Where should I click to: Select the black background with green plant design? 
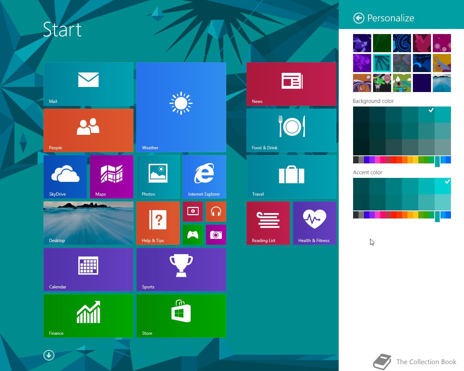click(382, 83)
